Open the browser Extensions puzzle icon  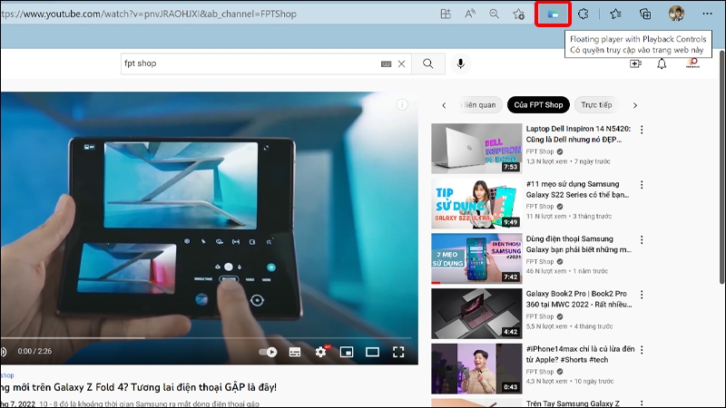583,14
